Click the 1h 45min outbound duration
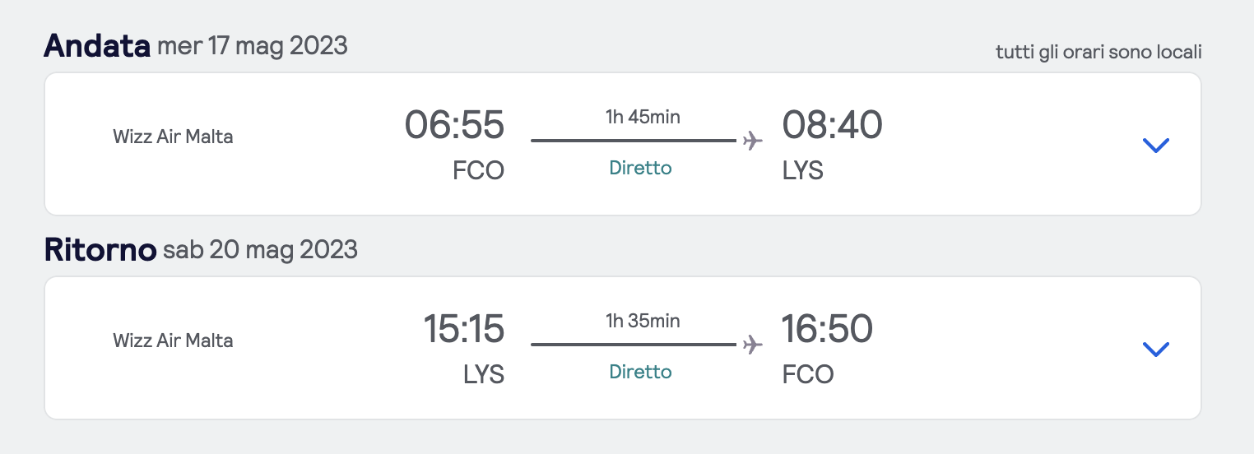Image resolution: width=1254 pixels, height=454 pixels. (643, 117)
